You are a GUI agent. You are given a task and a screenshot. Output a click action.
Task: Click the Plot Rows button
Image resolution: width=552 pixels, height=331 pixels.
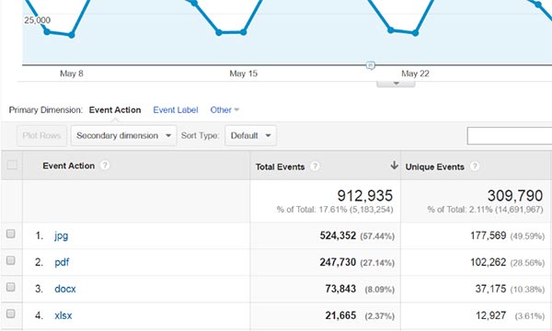coord(41,135)
